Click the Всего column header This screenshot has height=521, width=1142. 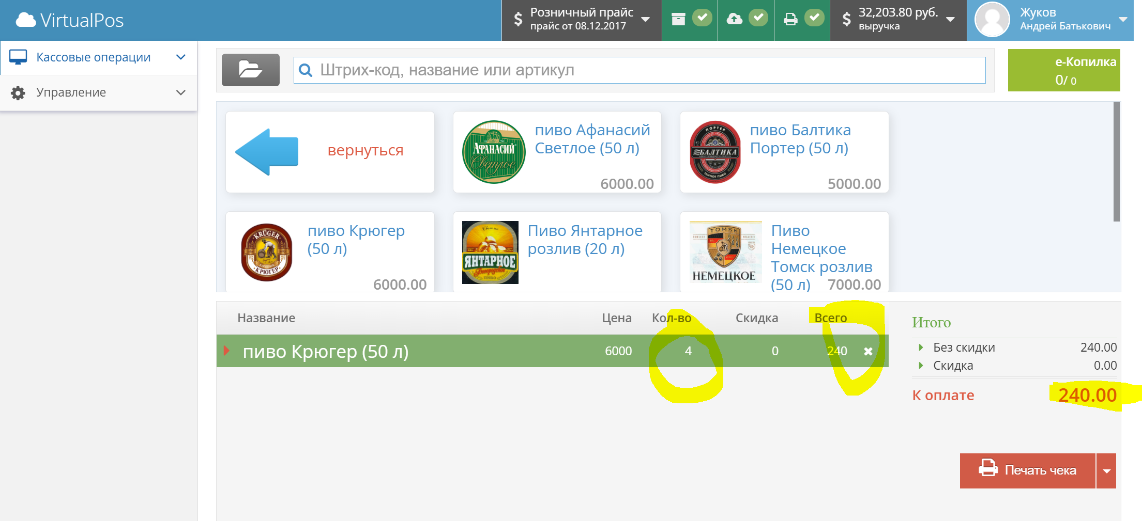click(831, 318)
